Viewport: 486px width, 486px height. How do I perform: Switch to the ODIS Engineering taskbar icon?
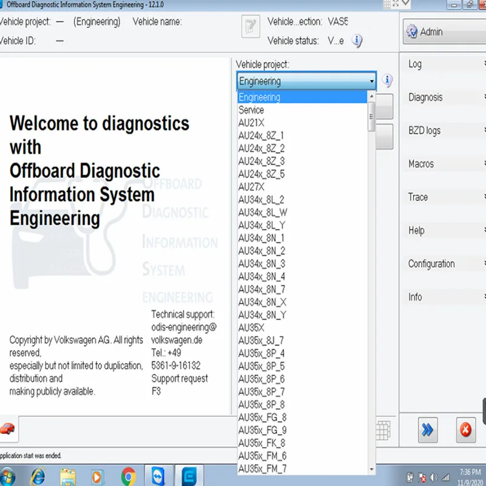pyautogui.click(x=189, y=476)
